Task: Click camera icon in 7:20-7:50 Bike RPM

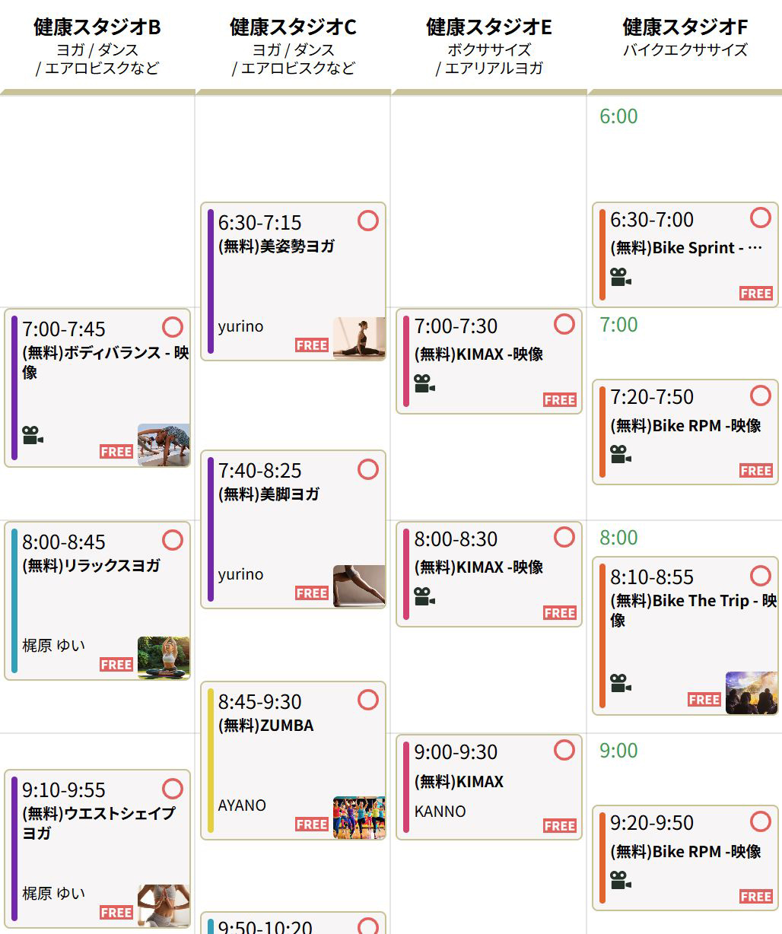Action: 621,454
